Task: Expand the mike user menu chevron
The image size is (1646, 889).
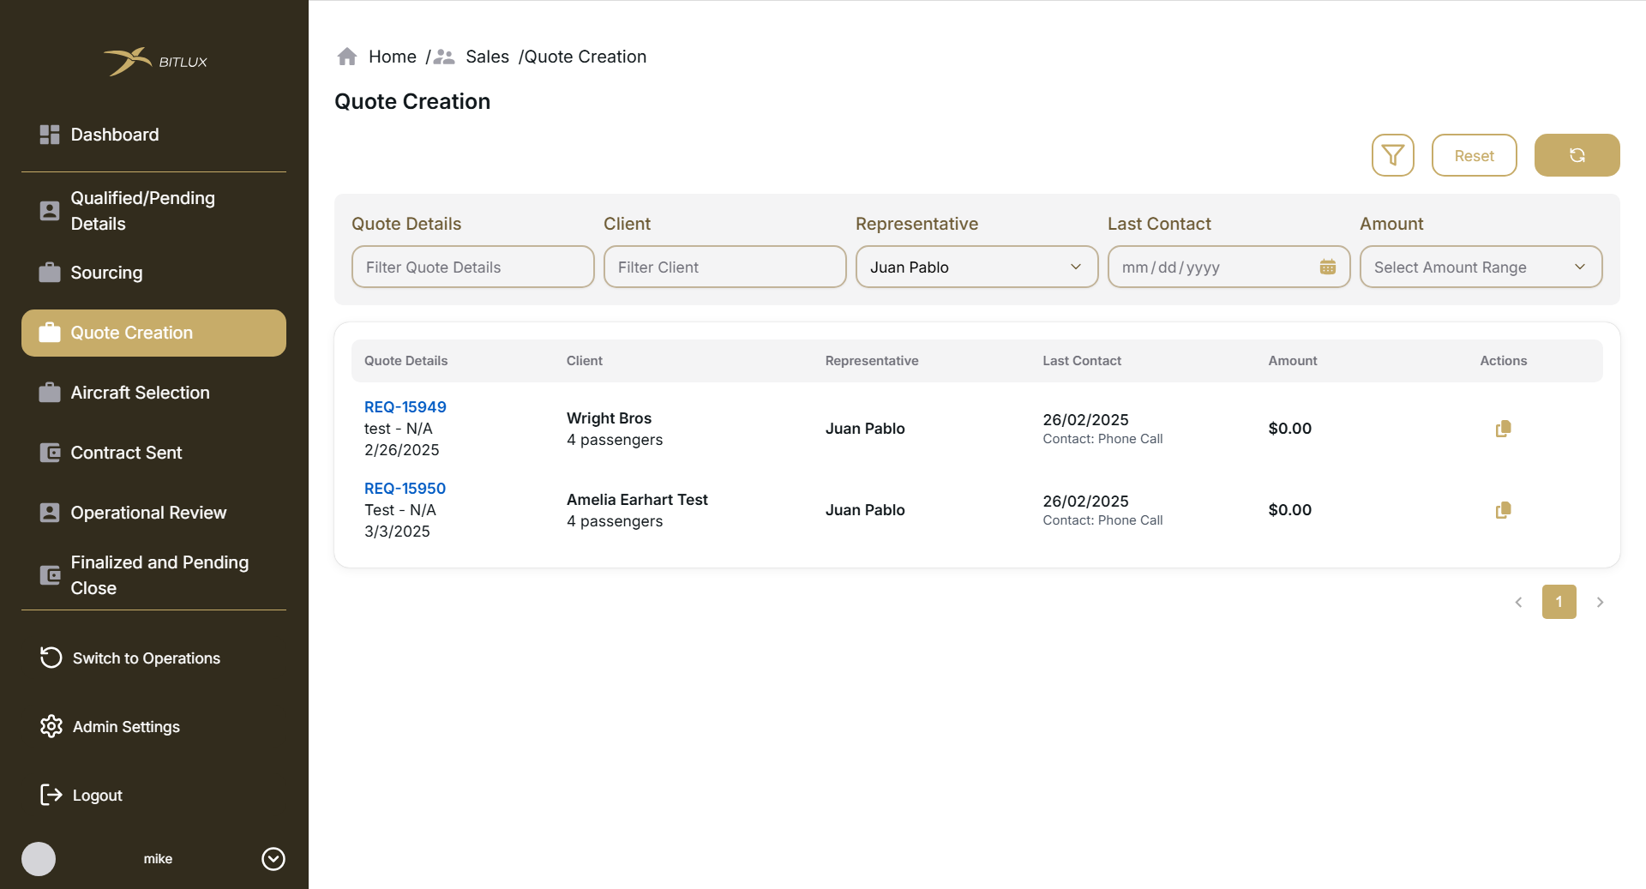Action: [273, 859]
